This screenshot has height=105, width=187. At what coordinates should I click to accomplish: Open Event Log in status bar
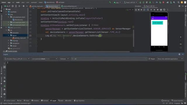pyautogui.click(x=165, y=101)
